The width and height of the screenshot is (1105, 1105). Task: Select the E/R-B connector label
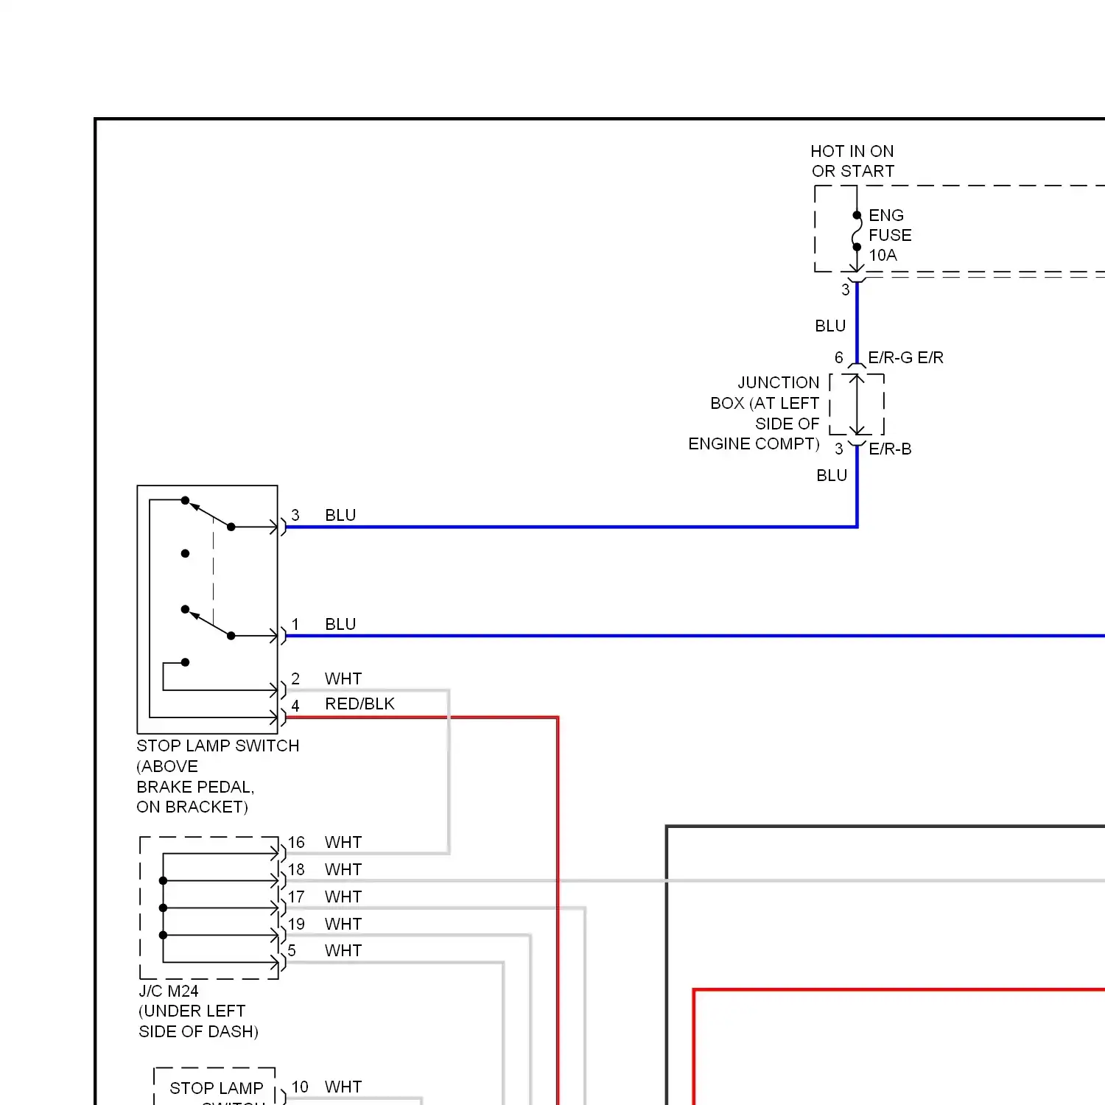(x=890, y=449)
